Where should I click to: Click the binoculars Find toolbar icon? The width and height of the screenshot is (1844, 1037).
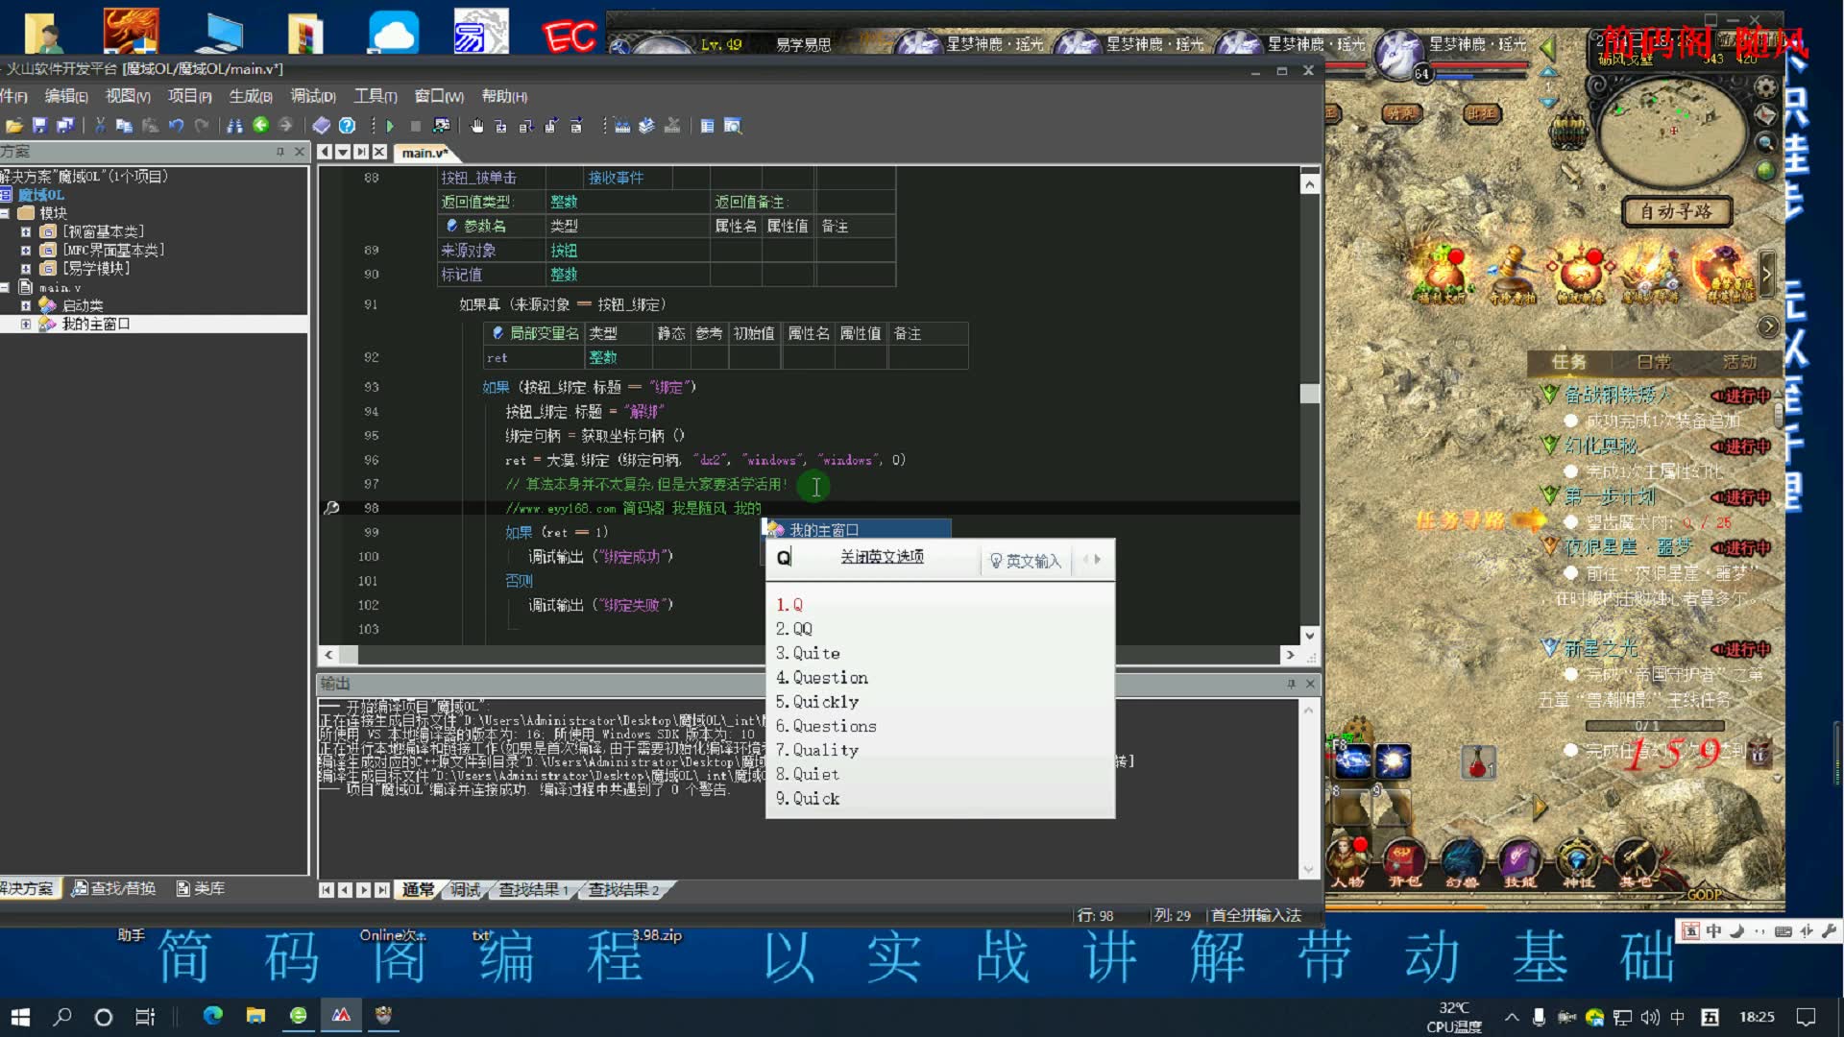235,126
